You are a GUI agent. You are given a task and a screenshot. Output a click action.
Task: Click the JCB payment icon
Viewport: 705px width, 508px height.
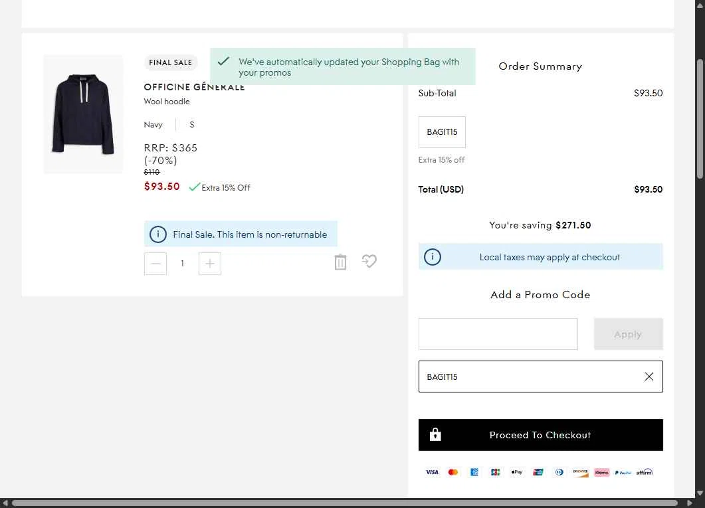[496, 472]
